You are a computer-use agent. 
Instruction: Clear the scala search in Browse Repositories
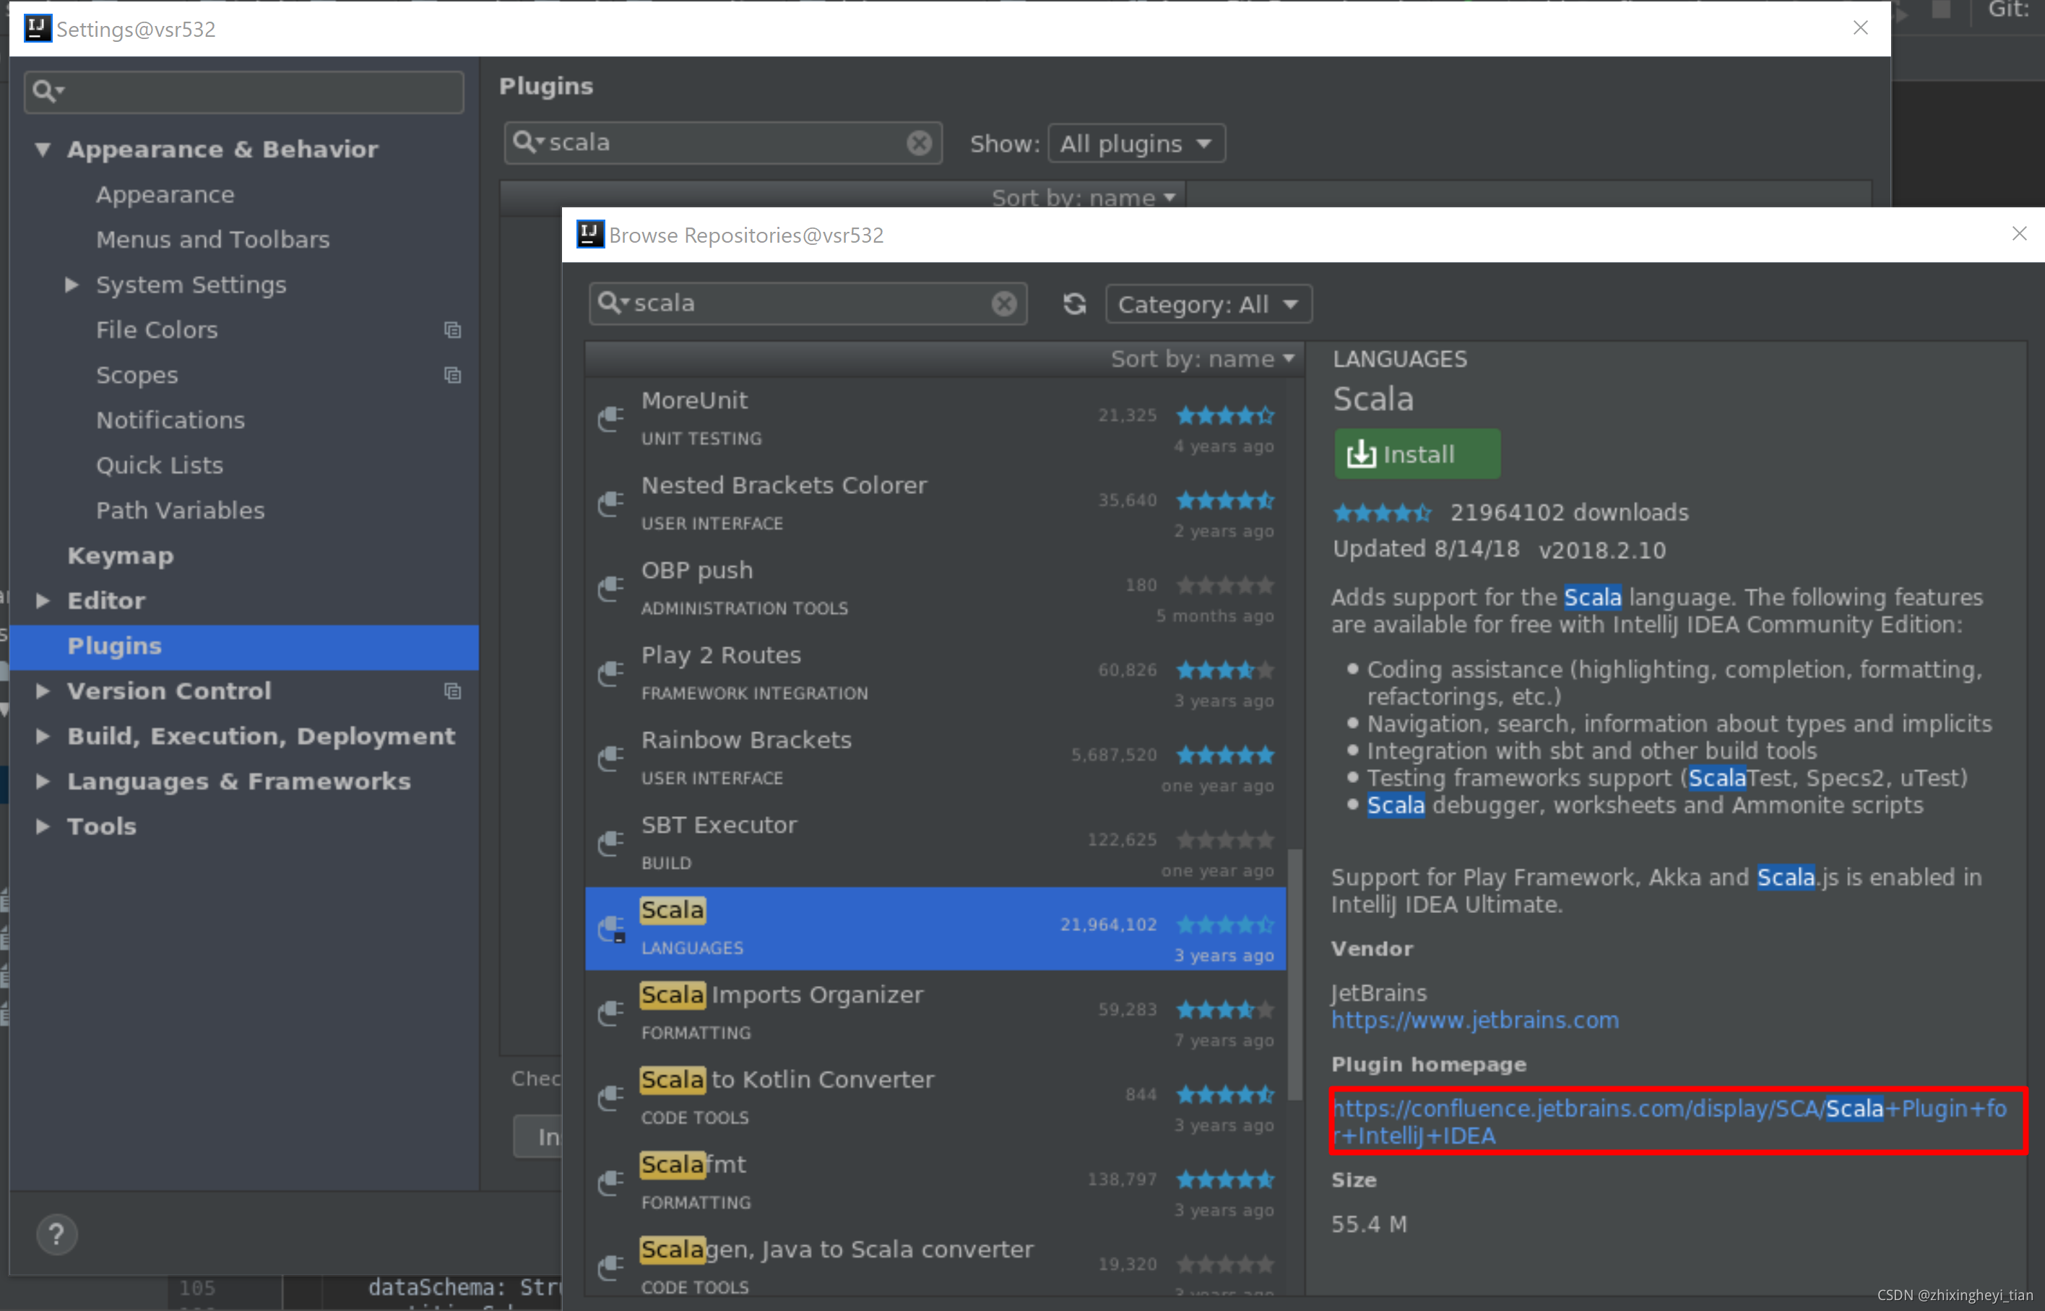tap(1005, 304)
